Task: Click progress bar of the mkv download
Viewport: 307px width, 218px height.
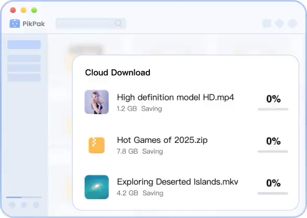Action: pyautogui.click(x=273, y=193)
